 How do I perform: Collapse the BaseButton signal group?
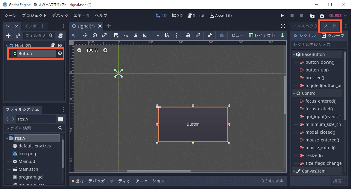tap(294, 54)
